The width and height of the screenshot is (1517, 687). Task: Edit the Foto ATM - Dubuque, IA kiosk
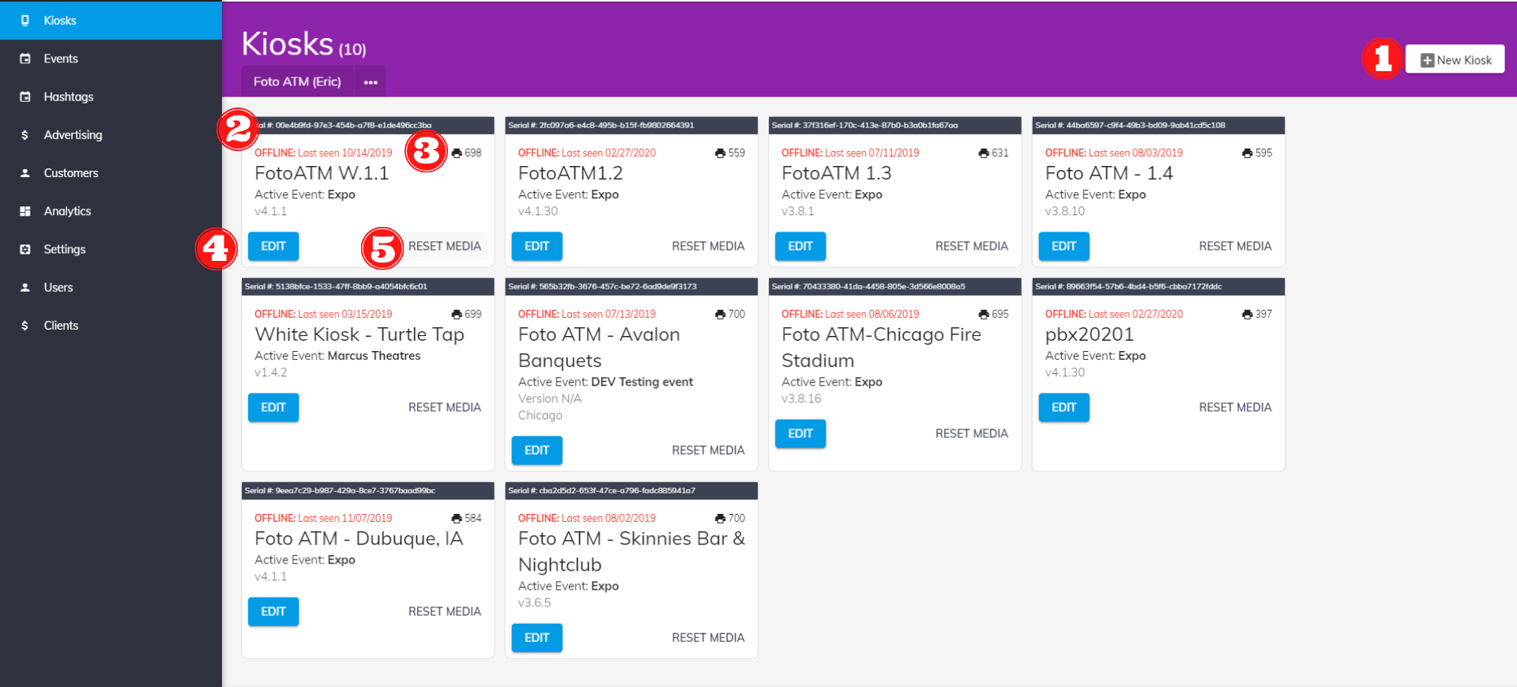click(273, 611)
